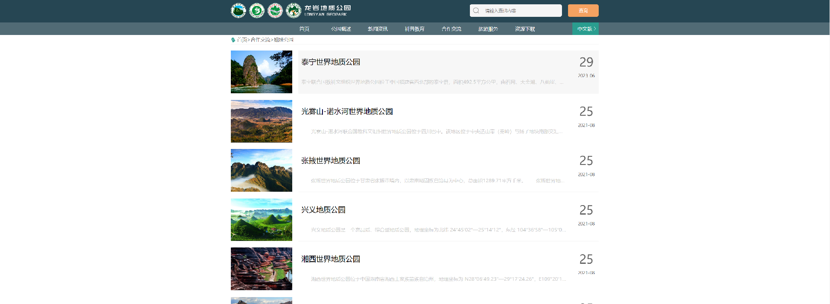The width and height of the screenshot is (830, 304).
Task: Click the second circular green logo
Action: click(257, 10)
